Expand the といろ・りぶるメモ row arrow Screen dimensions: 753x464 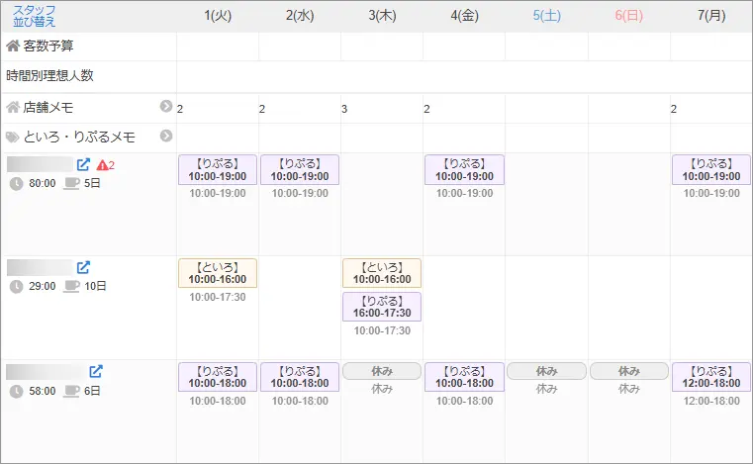pos(166,137)
